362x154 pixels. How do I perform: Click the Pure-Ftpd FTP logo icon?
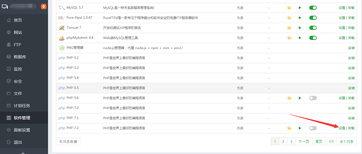(x=62, y=18)
